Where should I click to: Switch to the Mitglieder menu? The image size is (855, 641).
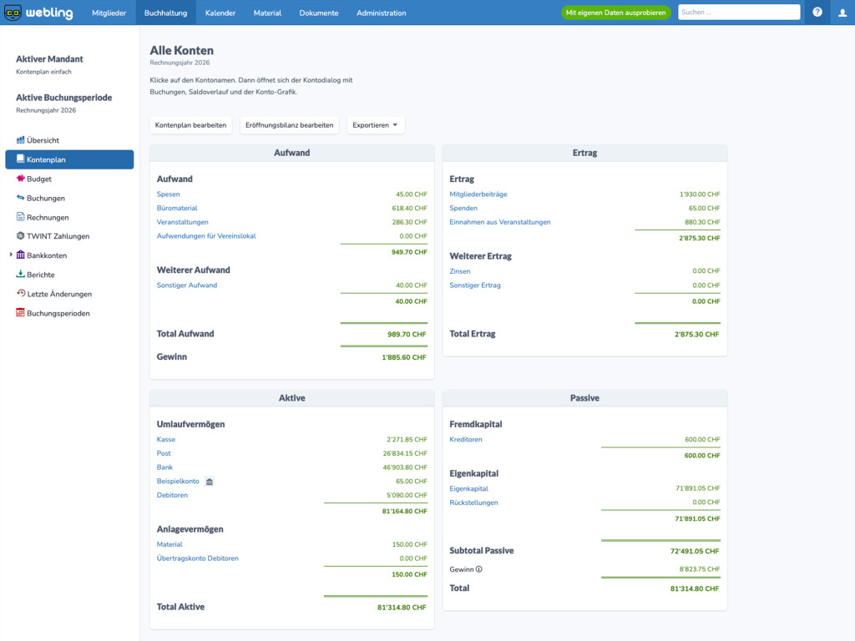point(109,13)
